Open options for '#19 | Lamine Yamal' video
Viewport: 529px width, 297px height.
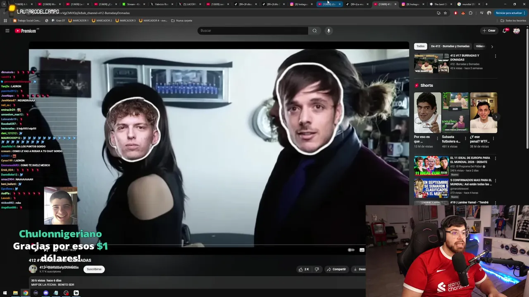coord(495,203)
